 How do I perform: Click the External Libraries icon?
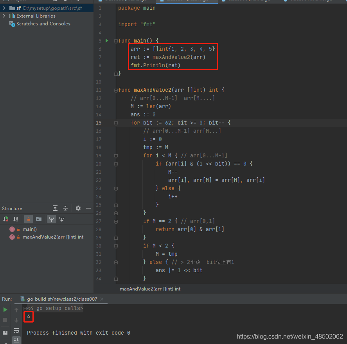click(x=12, y=16)
